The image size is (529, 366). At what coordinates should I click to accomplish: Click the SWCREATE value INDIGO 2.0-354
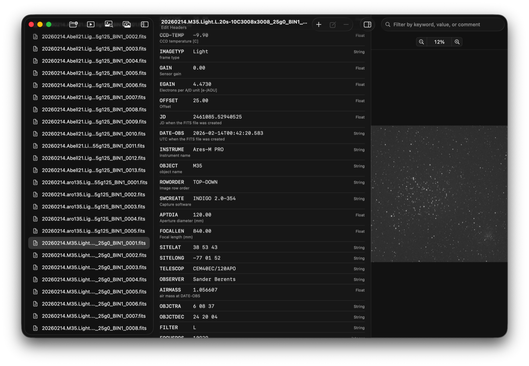coord(214,198)
